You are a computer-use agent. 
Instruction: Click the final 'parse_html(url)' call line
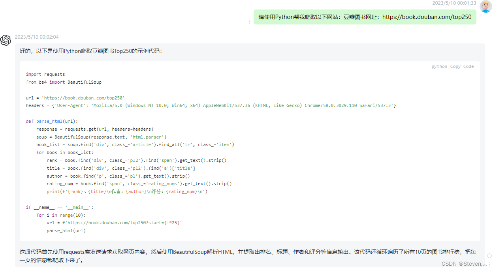pyautogui.click(x=66, y=231)
